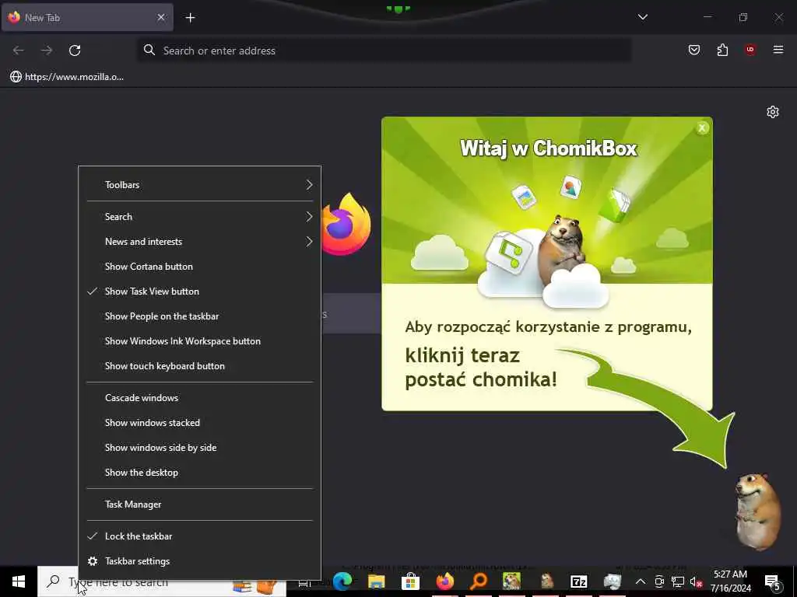Close the New Tab tab
The height and width of the screenshot is (597, 797).
161,17
